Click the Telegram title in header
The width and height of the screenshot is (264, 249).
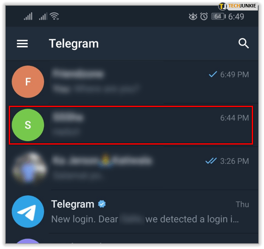coord(74,44)
